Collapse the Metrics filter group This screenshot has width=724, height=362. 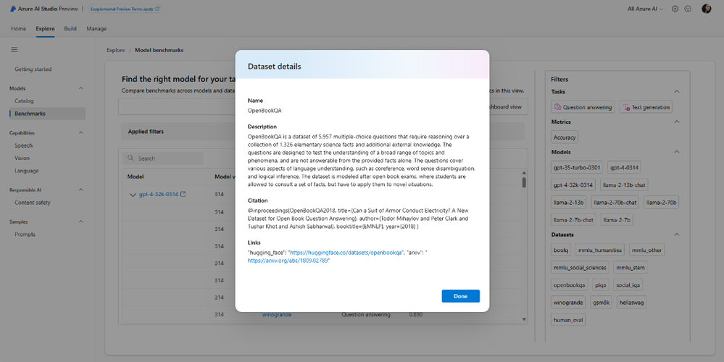coord(677,122)
